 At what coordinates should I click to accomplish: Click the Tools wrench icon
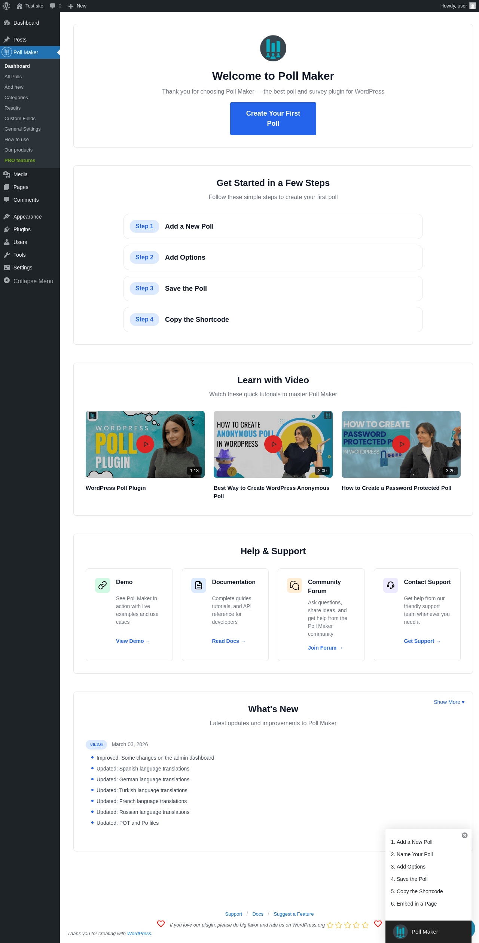click(7, 255)
